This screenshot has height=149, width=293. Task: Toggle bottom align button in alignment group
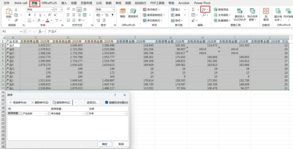click(x=79, y=9)
